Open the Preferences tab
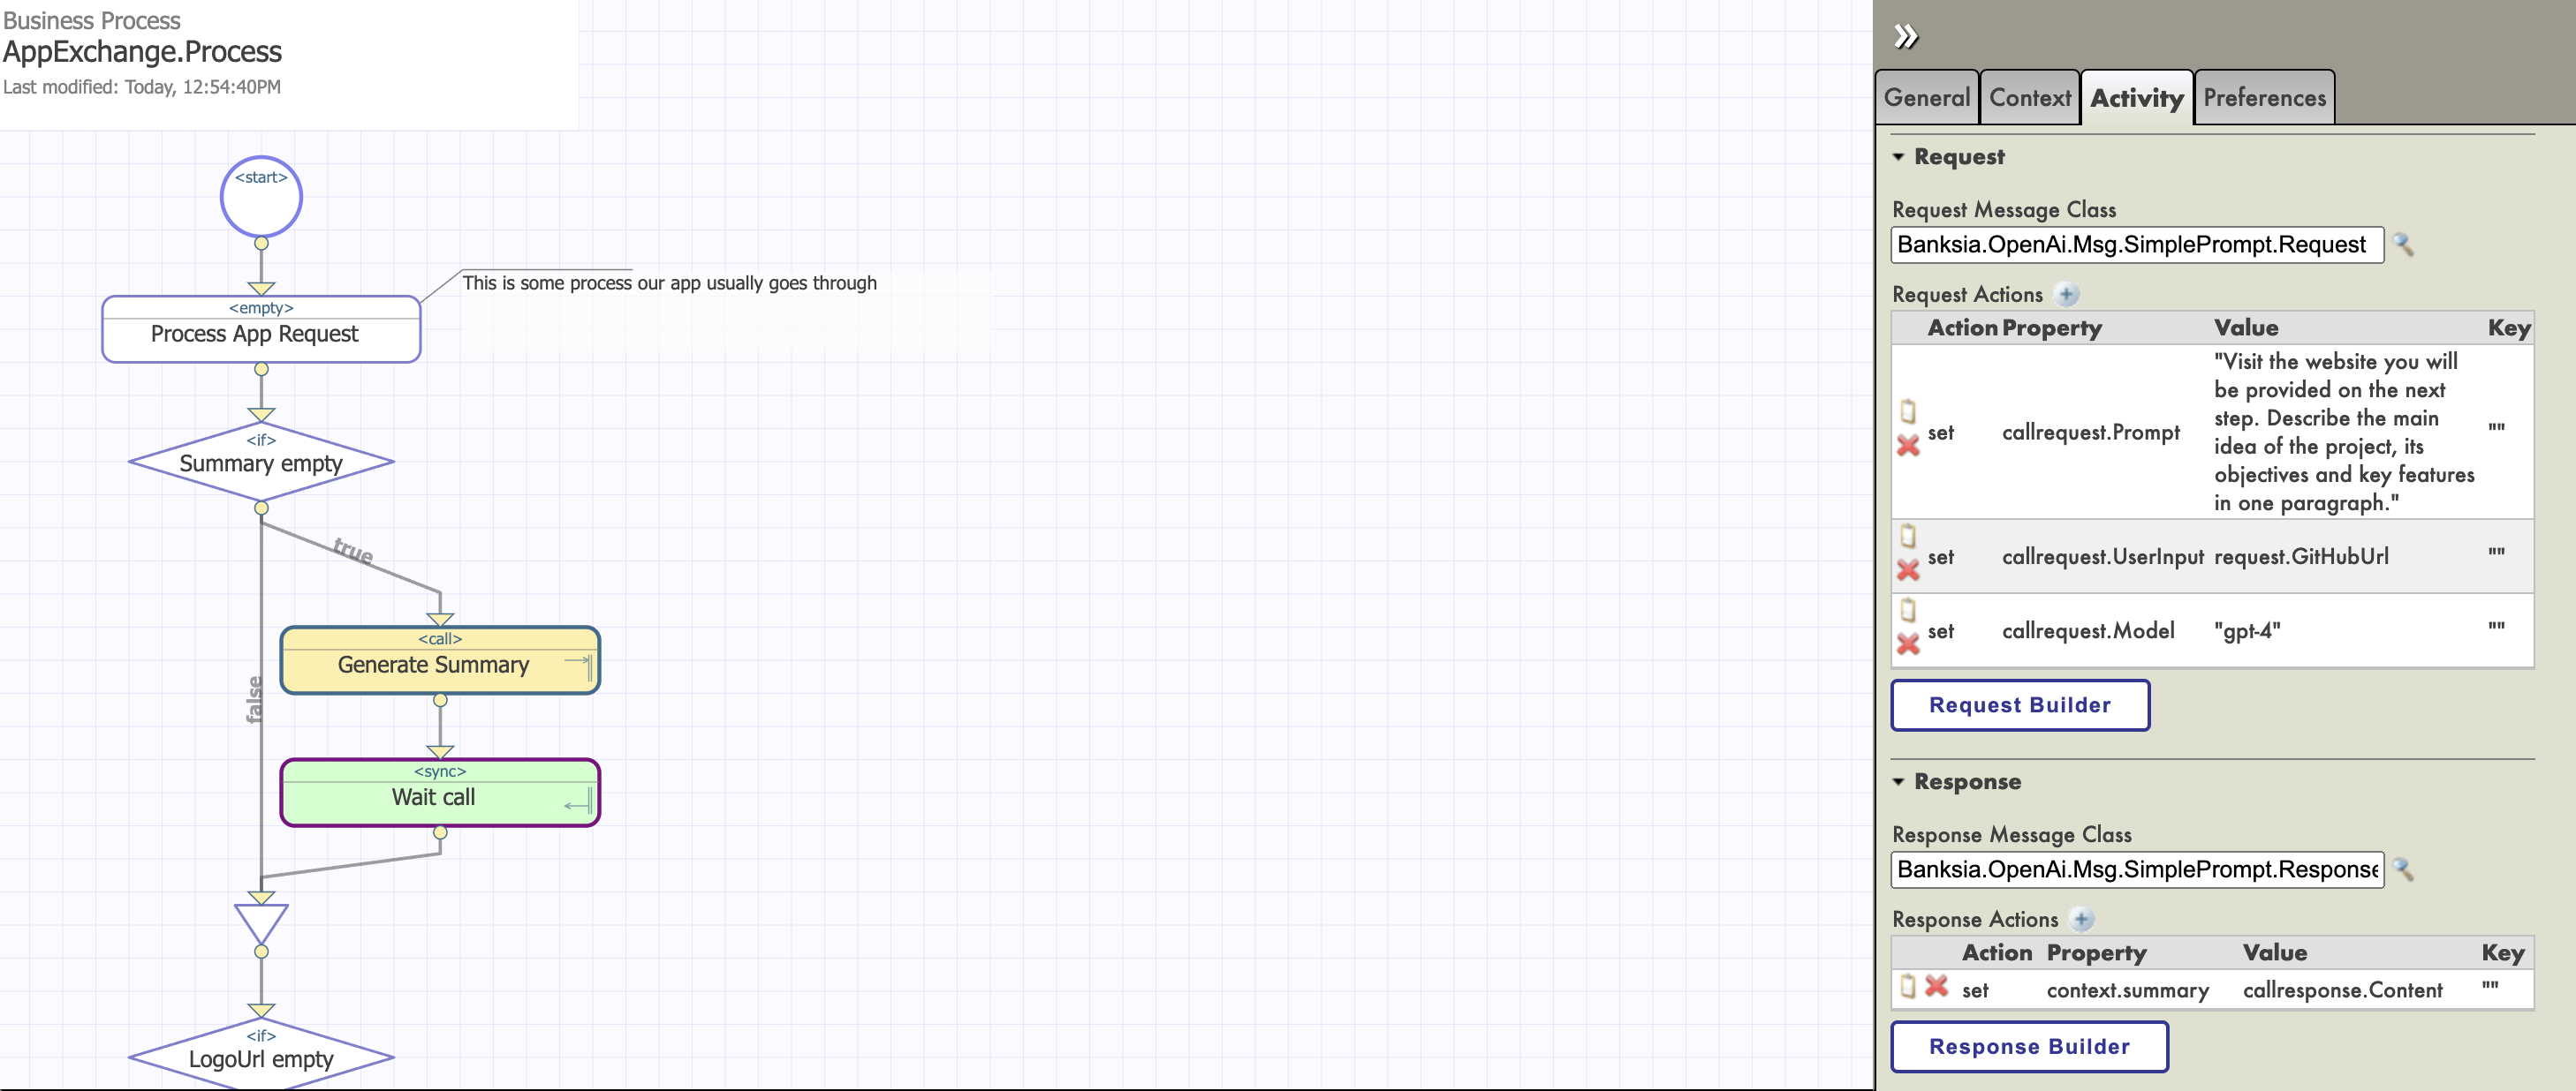 coord(2264,98)
